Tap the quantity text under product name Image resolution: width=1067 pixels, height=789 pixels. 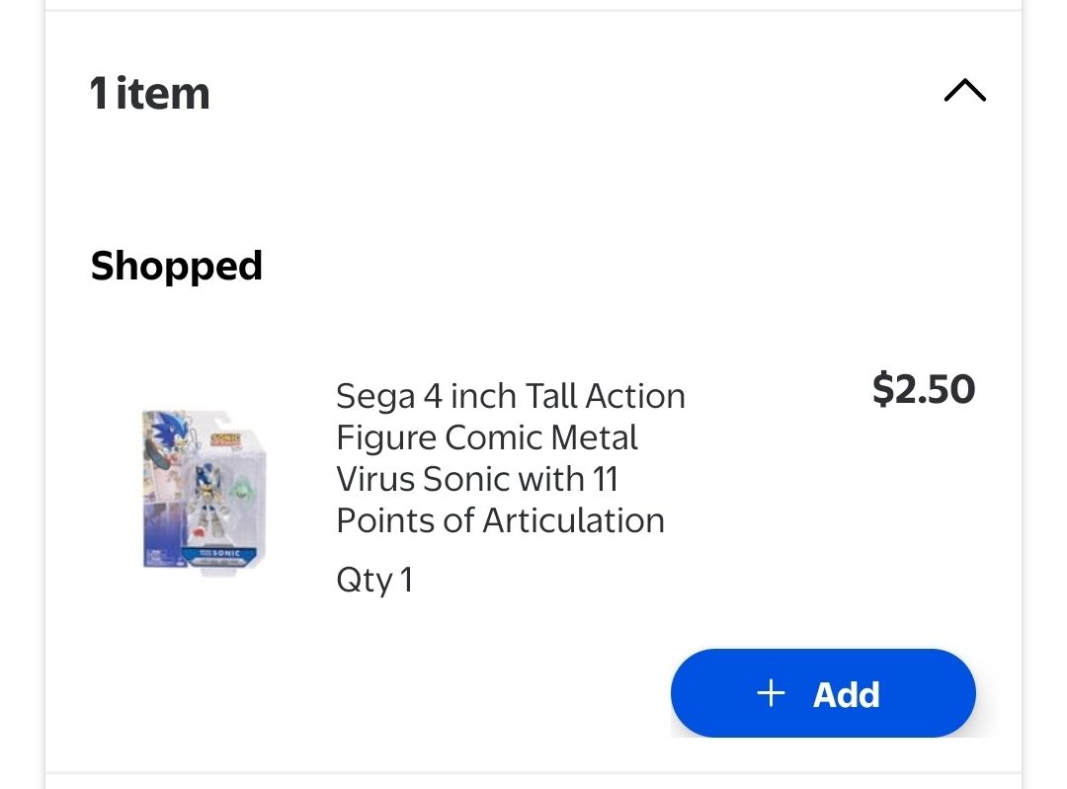[374, 580]
